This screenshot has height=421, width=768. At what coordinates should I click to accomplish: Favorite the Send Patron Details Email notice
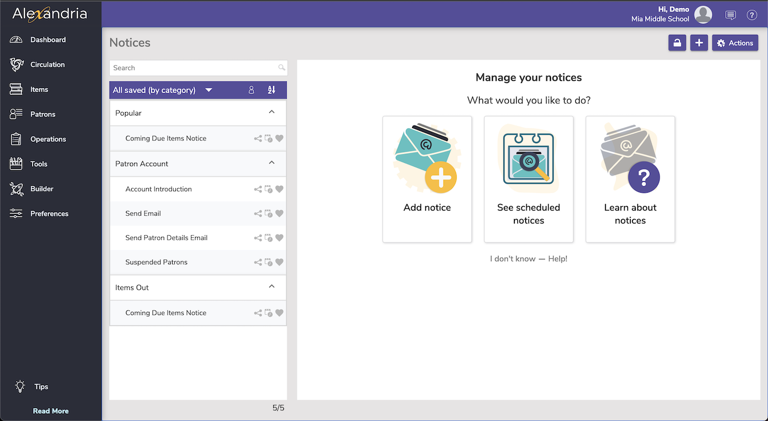tap(279, 238)
